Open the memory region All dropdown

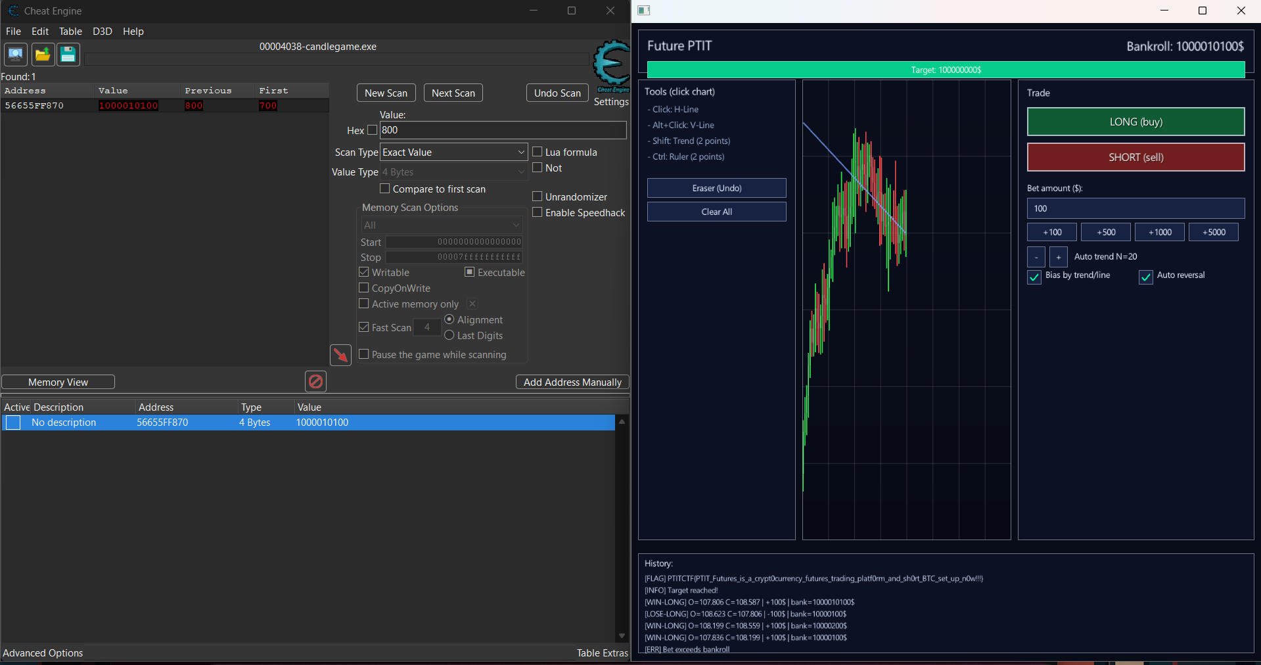click(441, 225)
